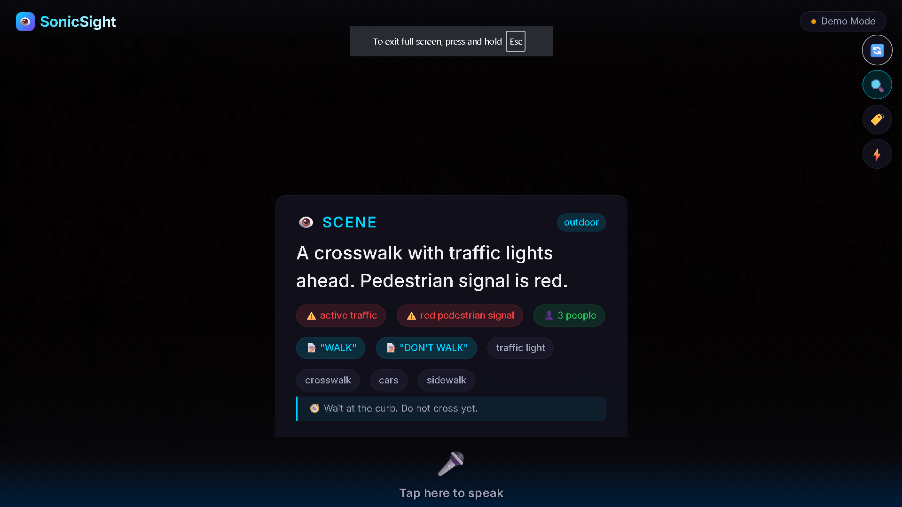
Task: Click the "DON'T WALK" text chip
Action: [x=426, y=348]
